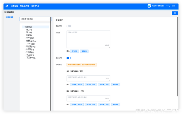
Task: Focus the 备注 input field
Action: point(88,78)
